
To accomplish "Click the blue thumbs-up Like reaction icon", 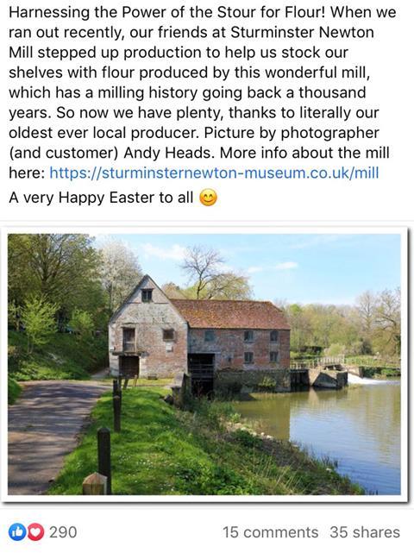I will pos(16,532).
